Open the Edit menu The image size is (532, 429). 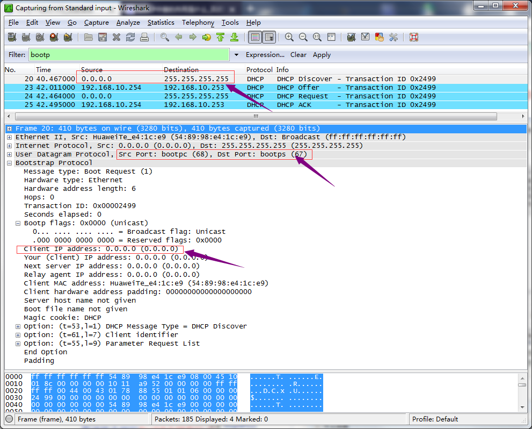coord(32,23)
